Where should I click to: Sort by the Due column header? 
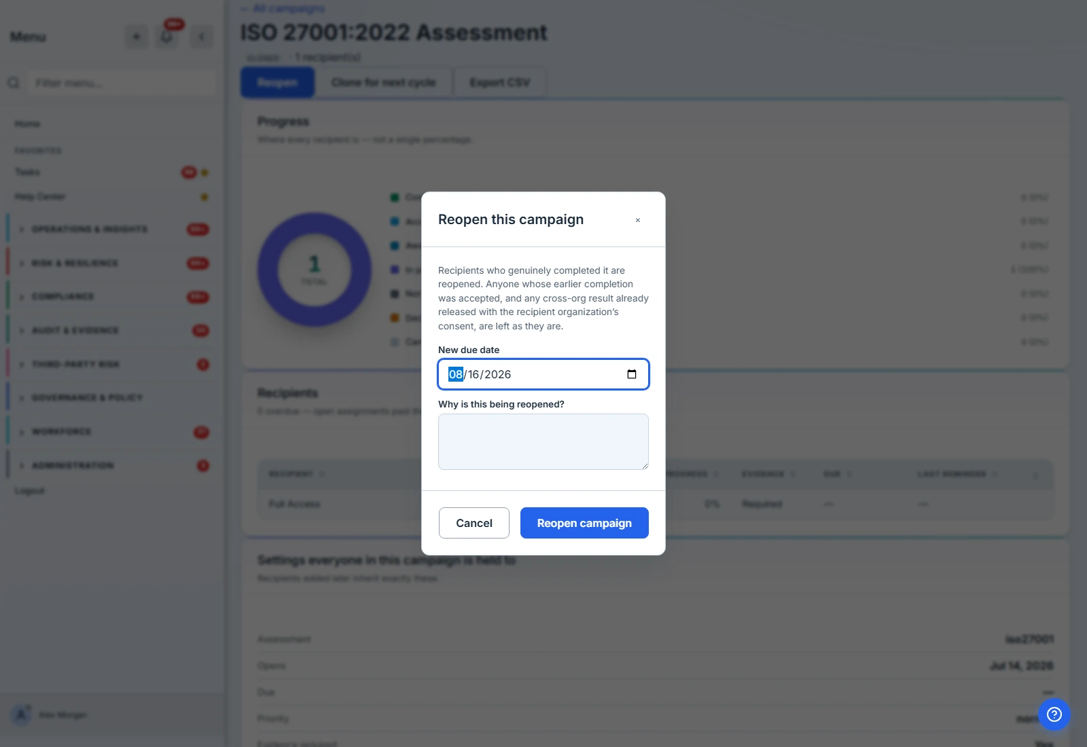coord(836,474)
